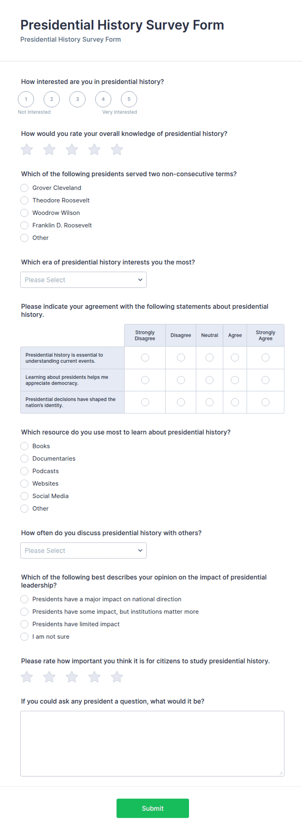This screenshot has height=834, width=302.
Task: Submit the survey form
Action: coord(153,808)
